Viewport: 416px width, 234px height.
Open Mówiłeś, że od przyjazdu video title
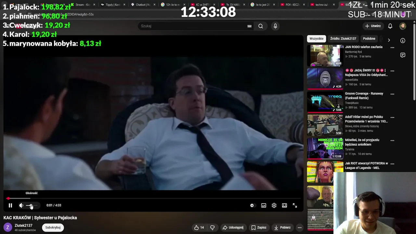(x=362, y=142)
